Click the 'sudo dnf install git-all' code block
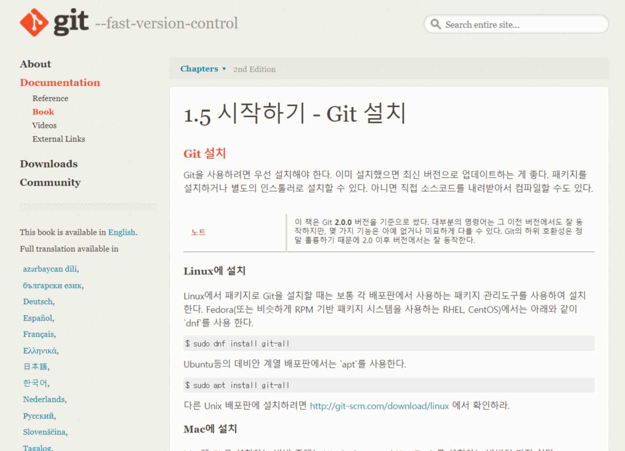 click(x=389, y=344)
